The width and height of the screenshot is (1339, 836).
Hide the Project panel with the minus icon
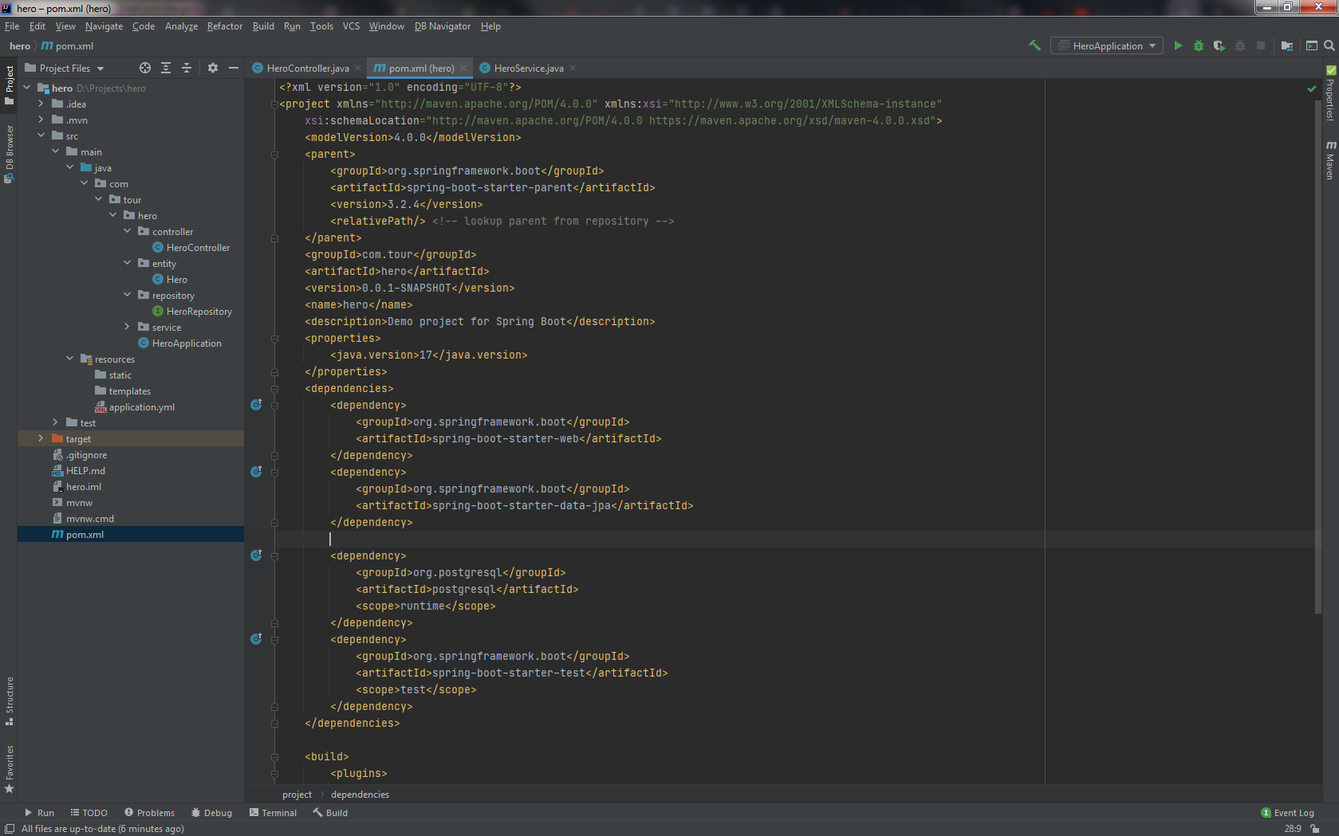[234, 68]
